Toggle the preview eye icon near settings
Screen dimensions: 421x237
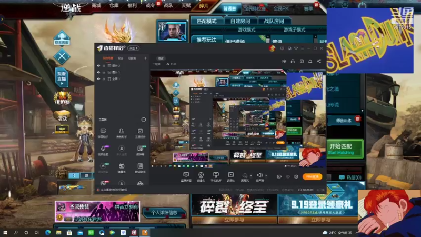pos(288,177)
